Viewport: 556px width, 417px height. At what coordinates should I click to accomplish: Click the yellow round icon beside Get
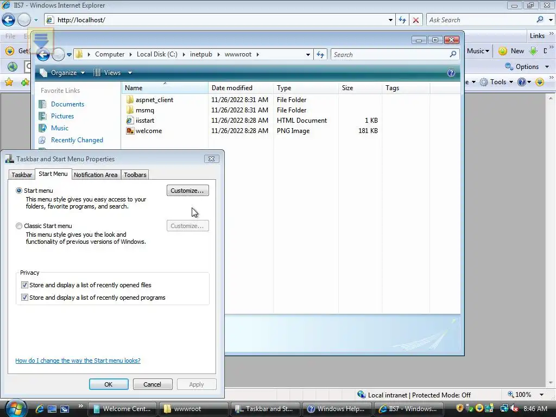(x=10, y=50)
